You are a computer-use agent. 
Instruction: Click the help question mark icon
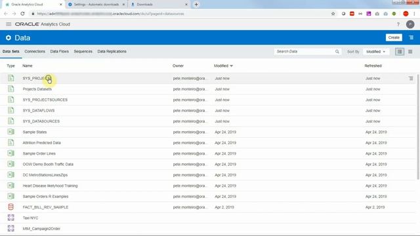pos(398,24)
